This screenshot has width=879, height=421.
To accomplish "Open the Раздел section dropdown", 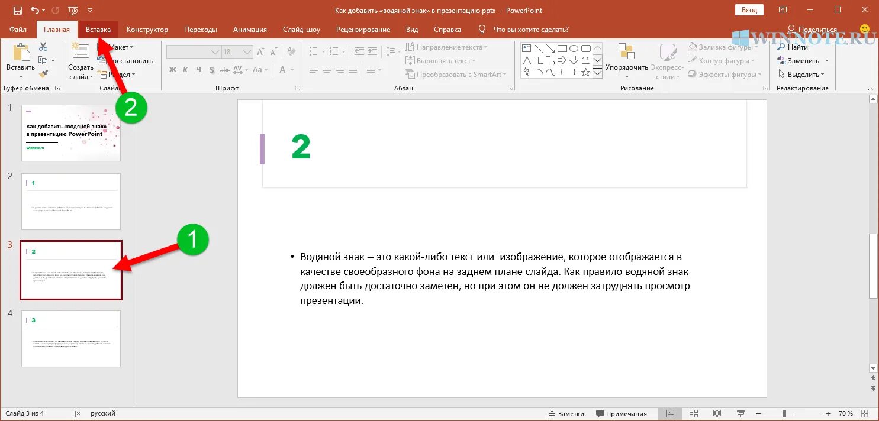I will 117,75.
